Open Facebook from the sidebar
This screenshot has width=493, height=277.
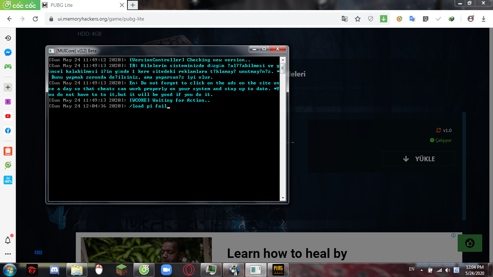[8, 131]
